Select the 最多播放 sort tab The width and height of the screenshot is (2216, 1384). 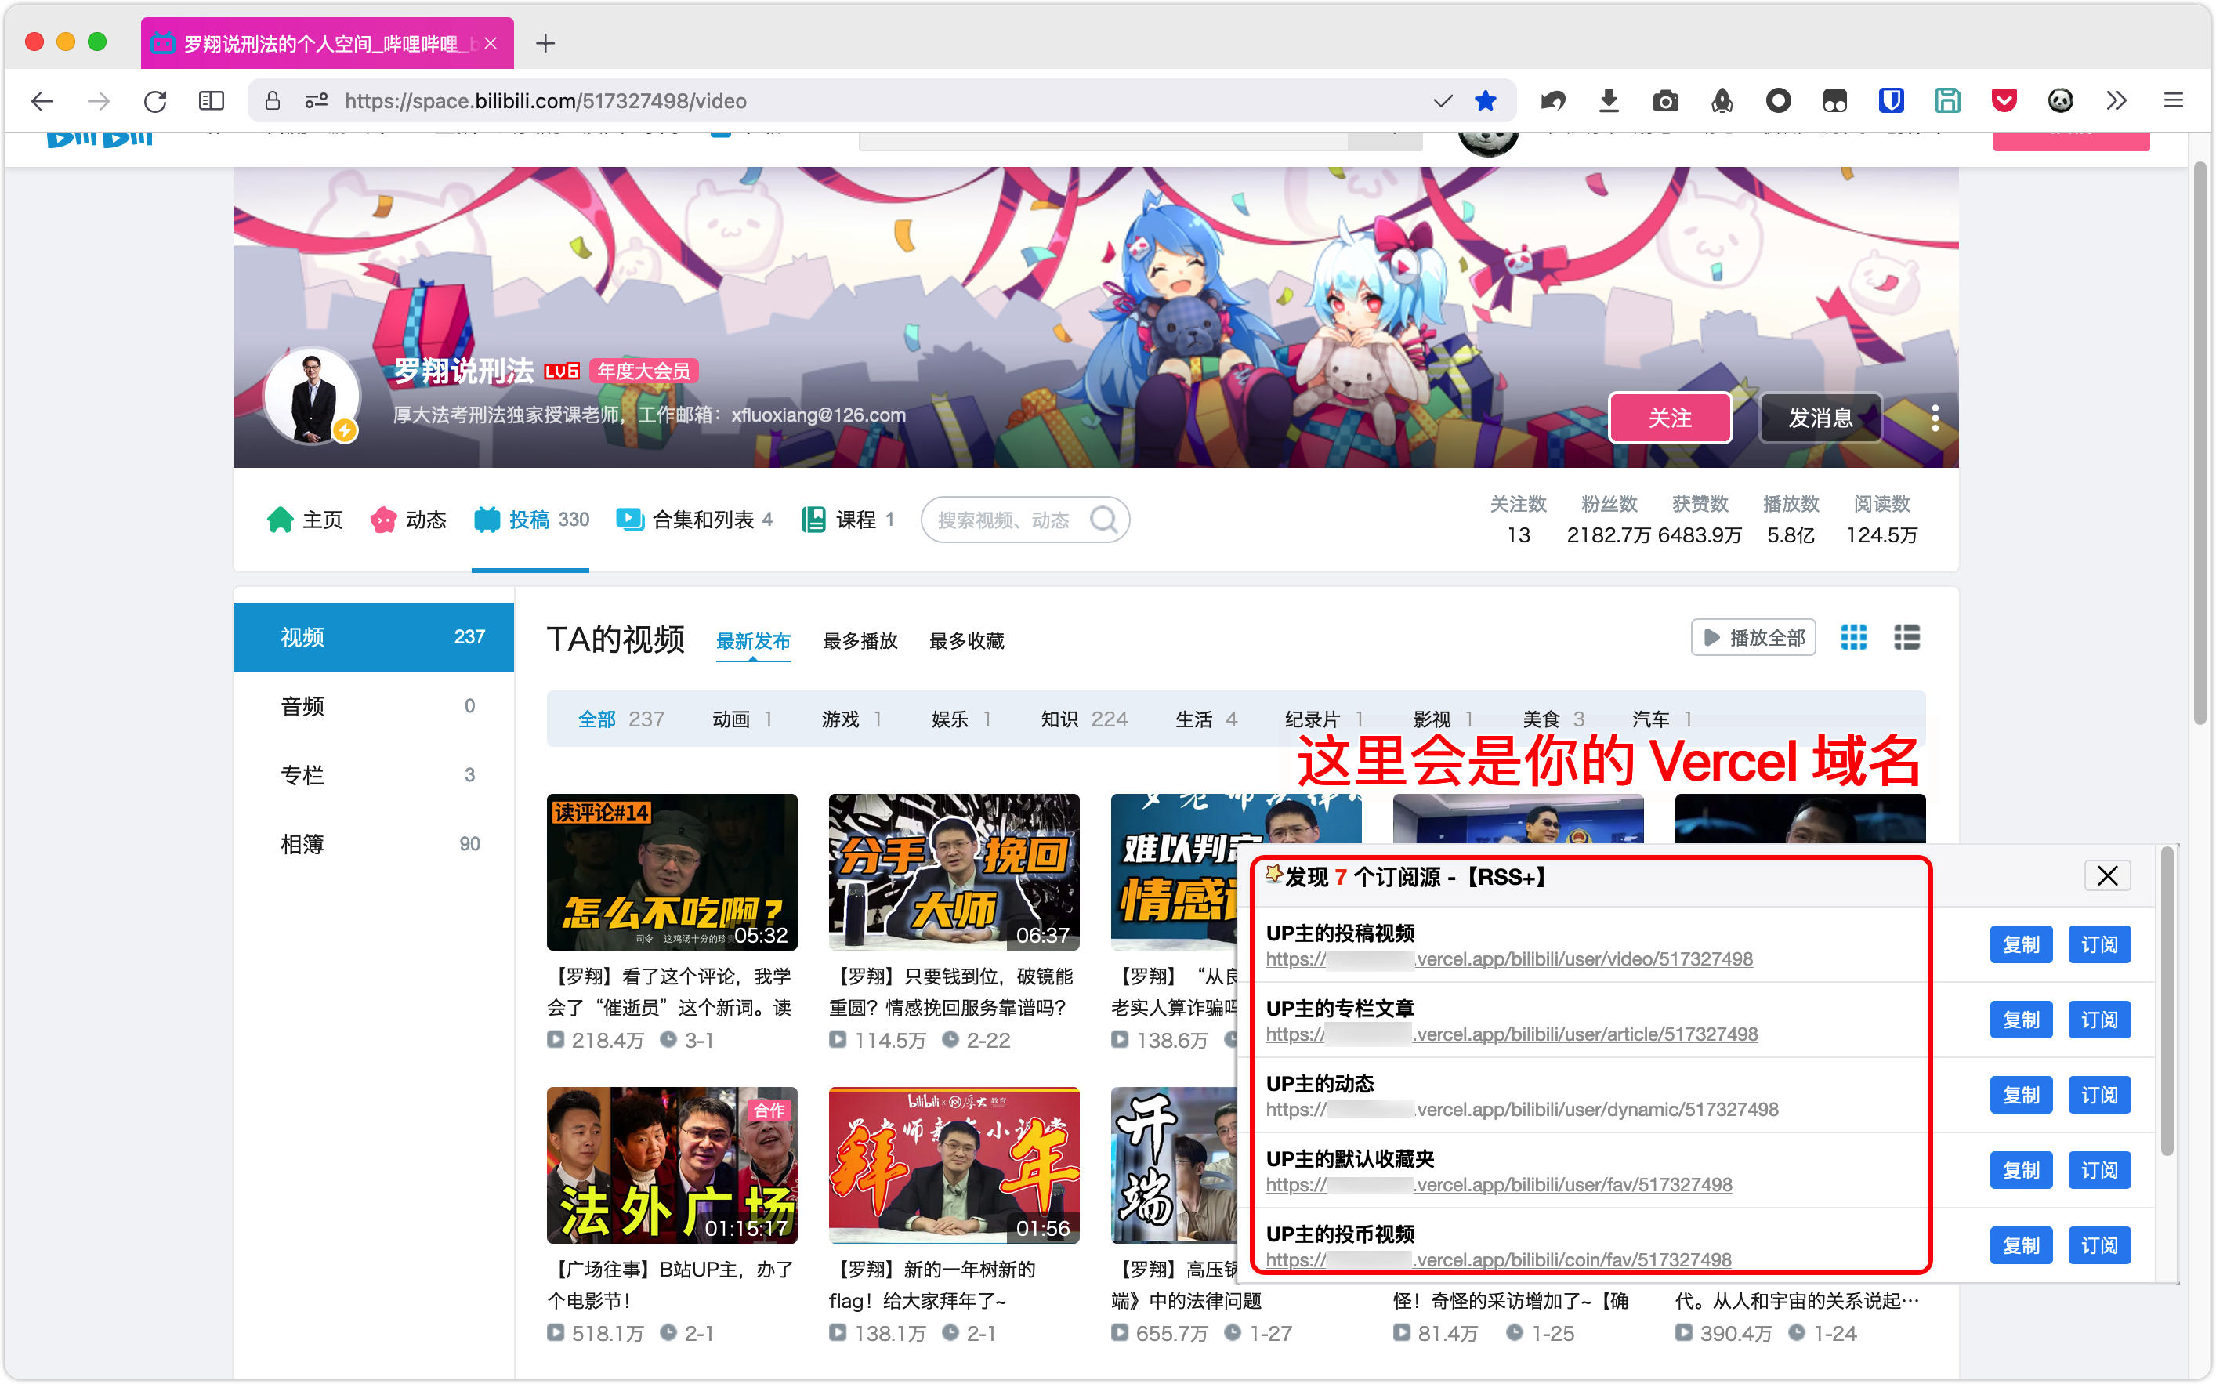tap(859, 641)
